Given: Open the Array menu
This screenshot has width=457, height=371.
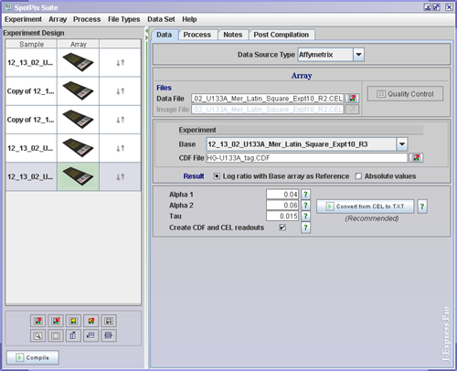Looking at the screenshot, I should (x=58, y=19).
